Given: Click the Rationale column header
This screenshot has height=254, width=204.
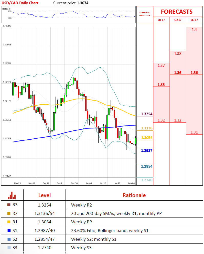Looking at the screenshot, I should 134,195.
